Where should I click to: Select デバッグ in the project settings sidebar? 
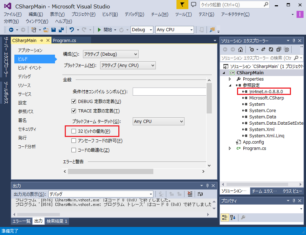click(25, 76)
